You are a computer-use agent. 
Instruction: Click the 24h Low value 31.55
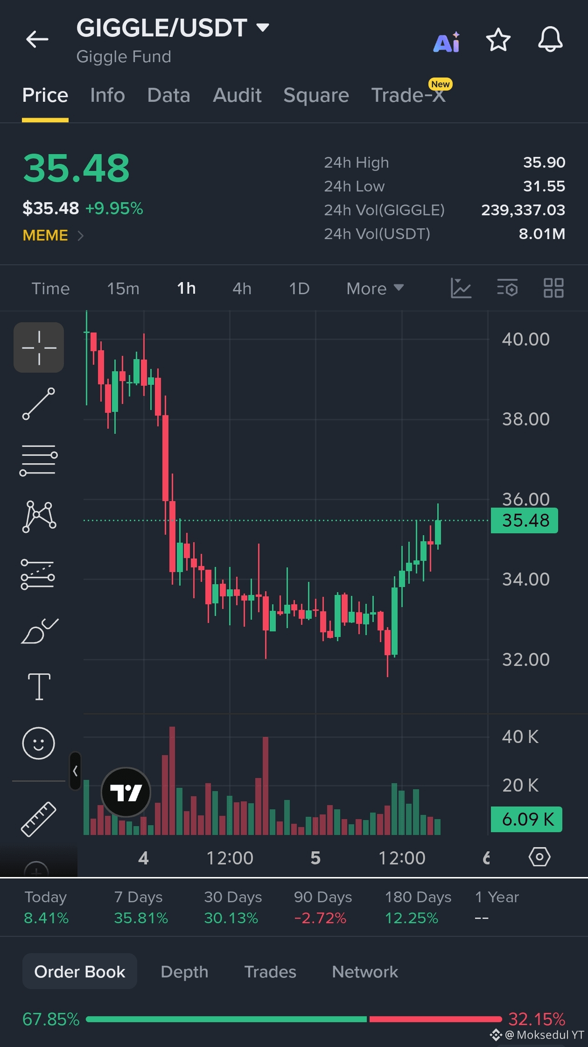pos(544,186)
